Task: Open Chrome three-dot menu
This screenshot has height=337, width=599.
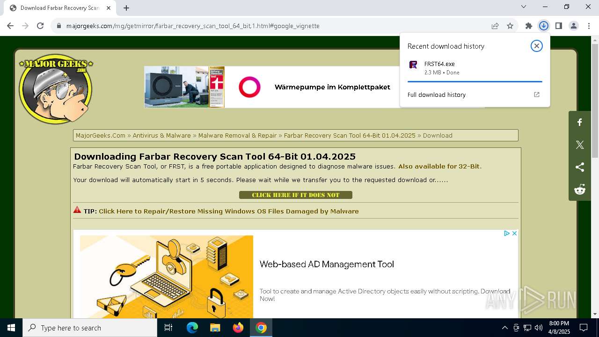Action: (589, 26)
